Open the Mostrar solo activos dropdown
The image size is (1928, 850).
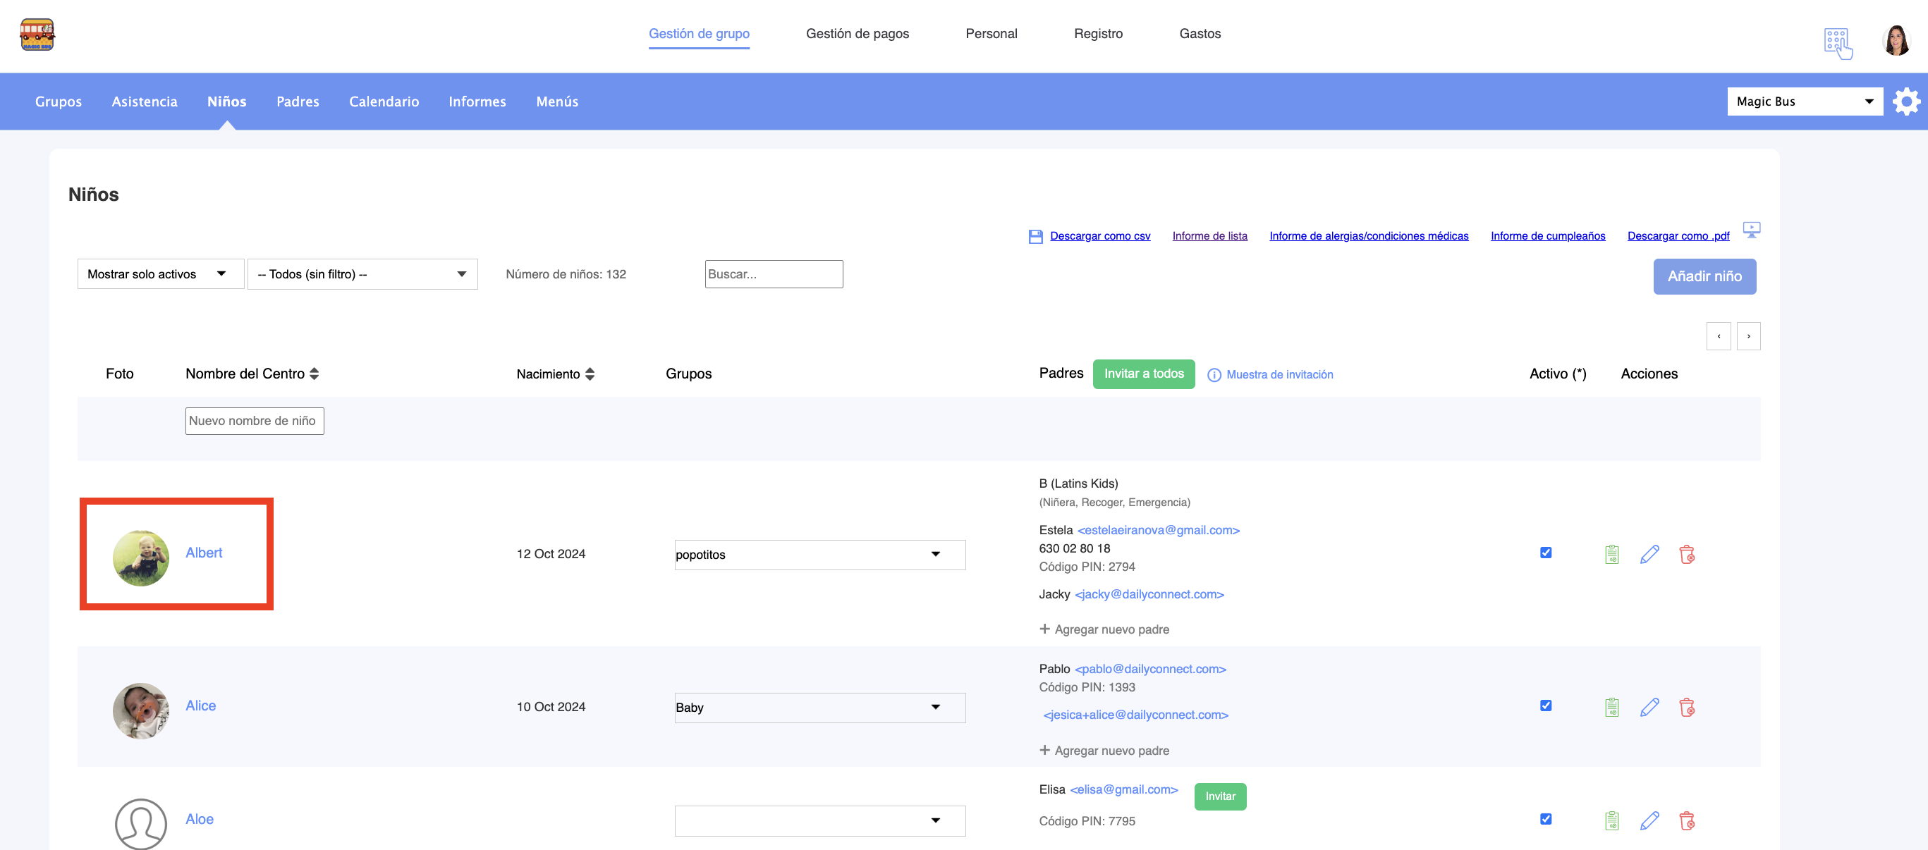(160, 274)
